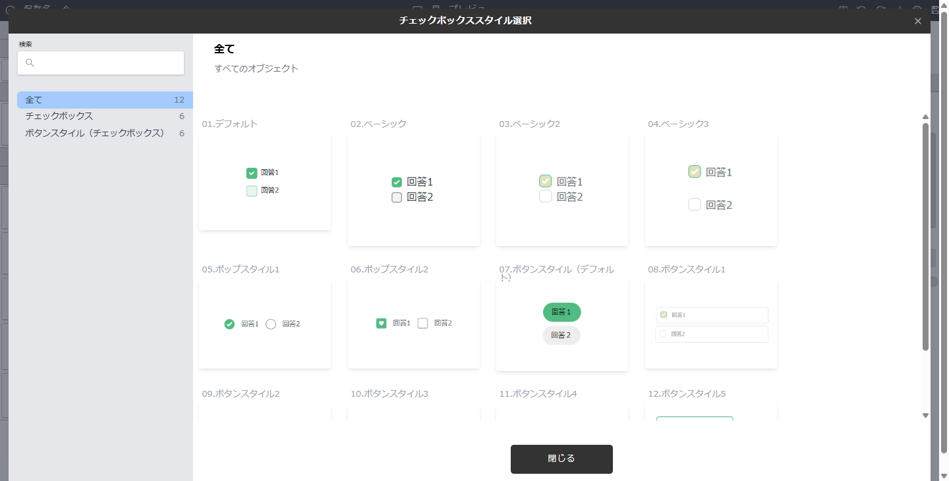Check 回答2 box in 04.ベーシック3 preview
Viewport: 949px width, 481px height.
[x=695, y=205]
